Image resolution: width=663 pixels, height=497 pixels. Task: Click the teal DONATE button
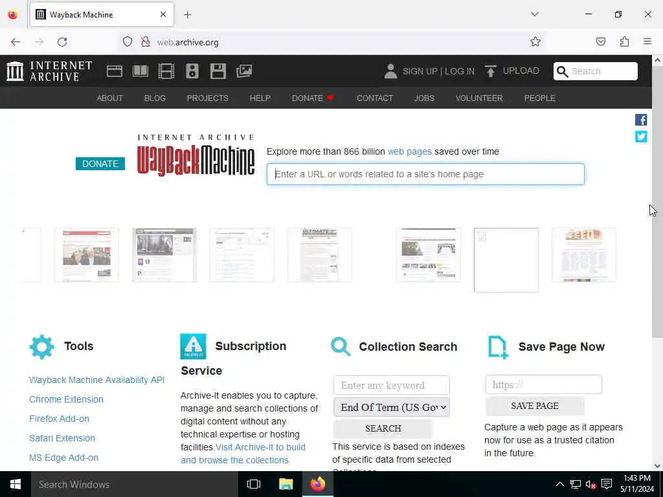[x=100, y=164]
